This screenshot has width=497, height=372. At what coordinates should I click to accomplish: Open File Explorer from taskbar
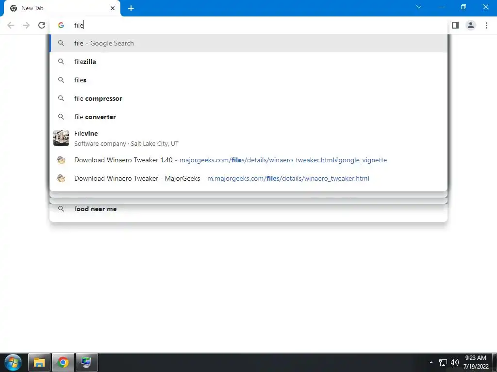39,362
